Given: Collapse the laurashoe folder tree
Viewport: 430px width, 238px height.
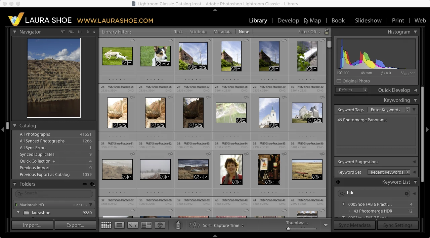Looking at the screenshot, I should (x=18, y=213).
